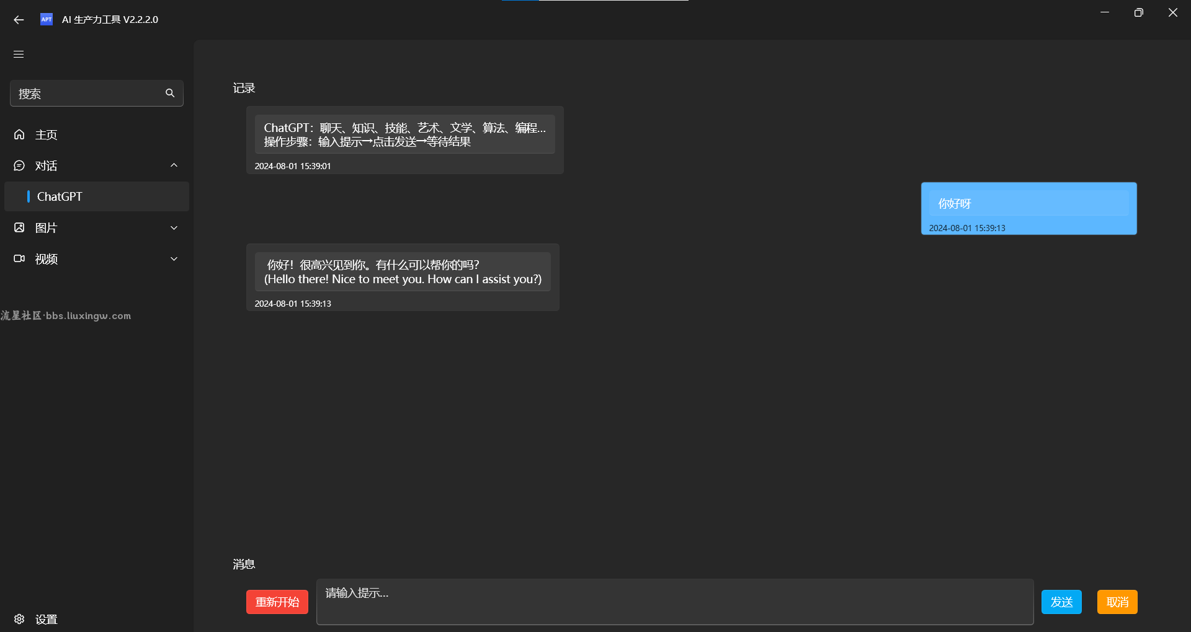This screenshot has width=1191, height=632.
Task: Expand the 视频 section chevron
Action: tap(174, 258)
